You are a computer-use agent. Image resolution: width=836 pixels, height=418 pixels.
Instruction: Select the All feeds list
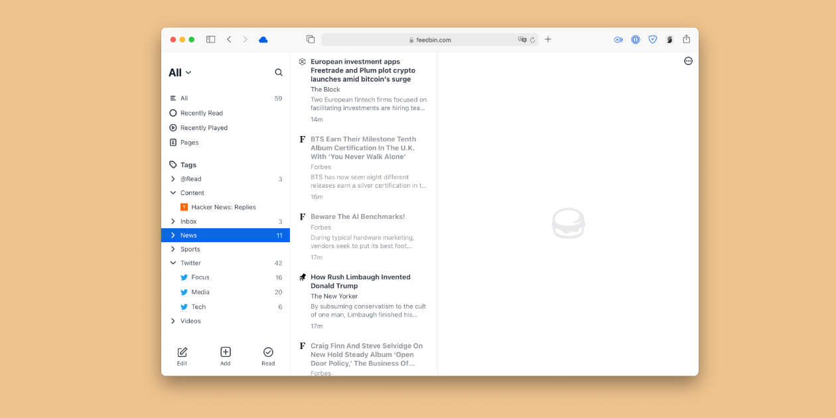pos(226,98)
